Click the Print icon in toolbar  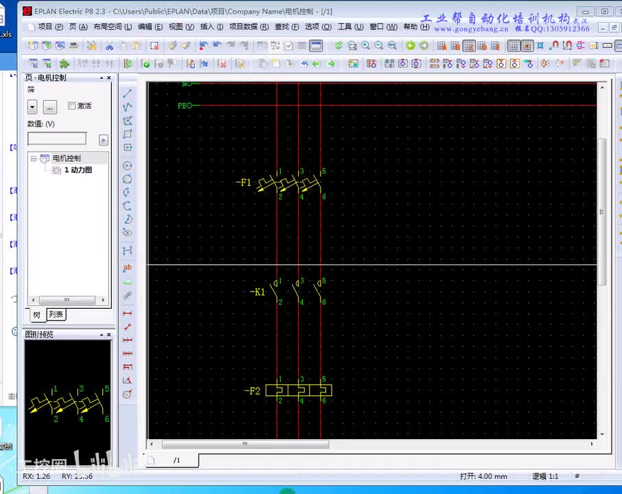73,45
